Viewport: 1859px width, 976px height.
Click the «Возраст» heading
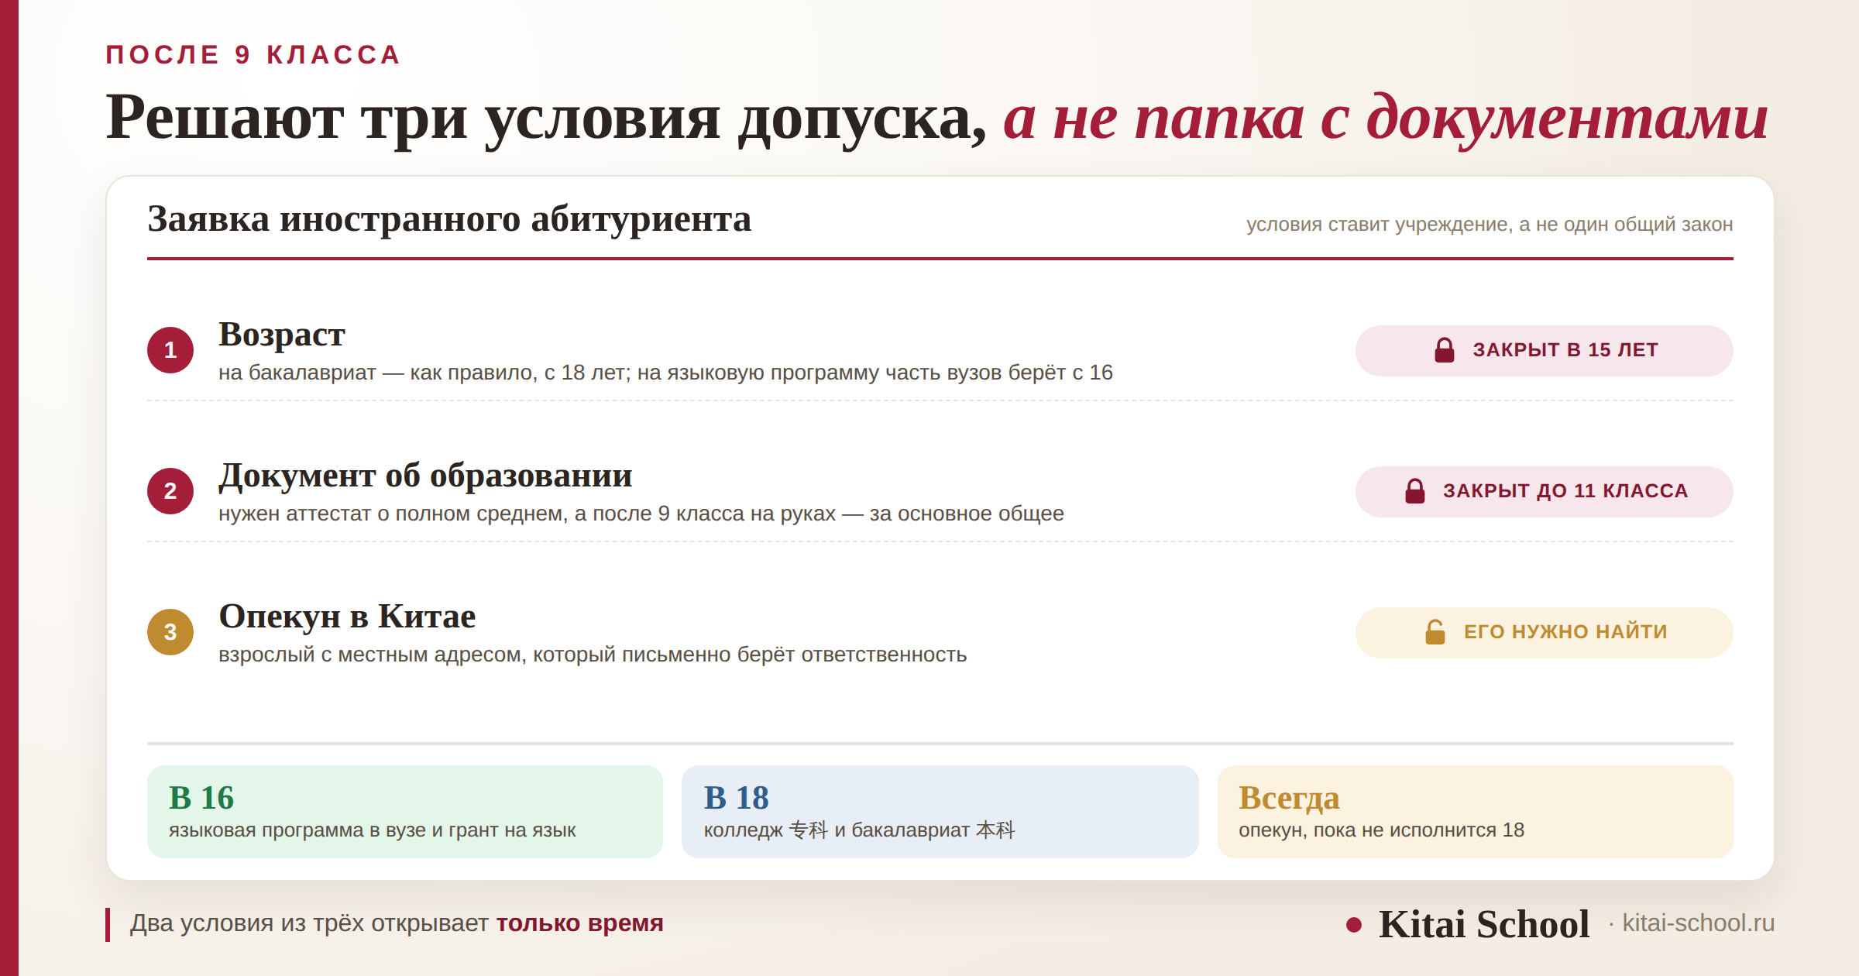(281, 335)
